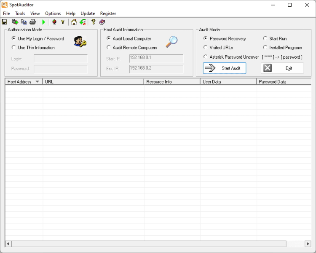Click the Exit button
Viewport: 316px width, 253px height.
[x=282, y=68]
